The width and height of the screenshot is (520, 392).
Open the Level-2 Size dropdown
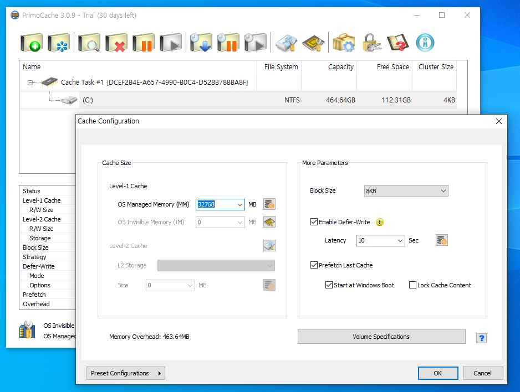(x=190, y=285)
